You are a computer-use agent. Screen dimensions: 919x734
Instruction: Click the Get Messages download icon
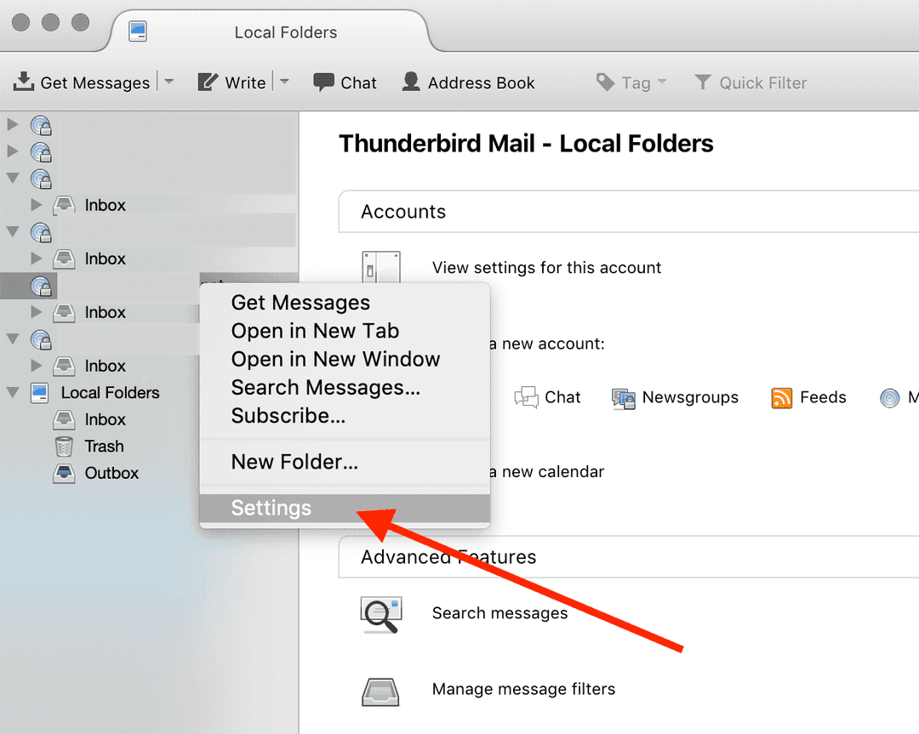point(24,82)
